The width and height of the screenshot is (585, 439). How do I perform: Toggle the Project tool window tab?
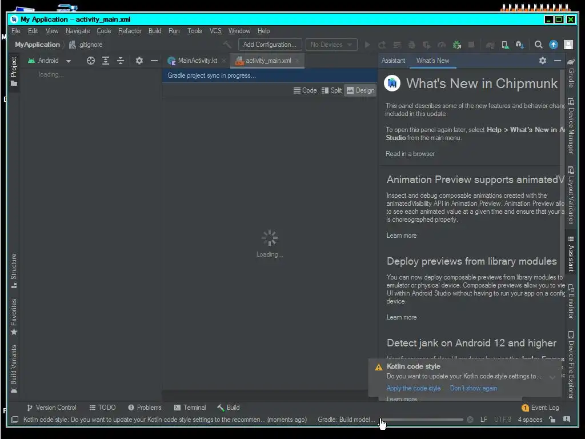[x=14, y=72]
